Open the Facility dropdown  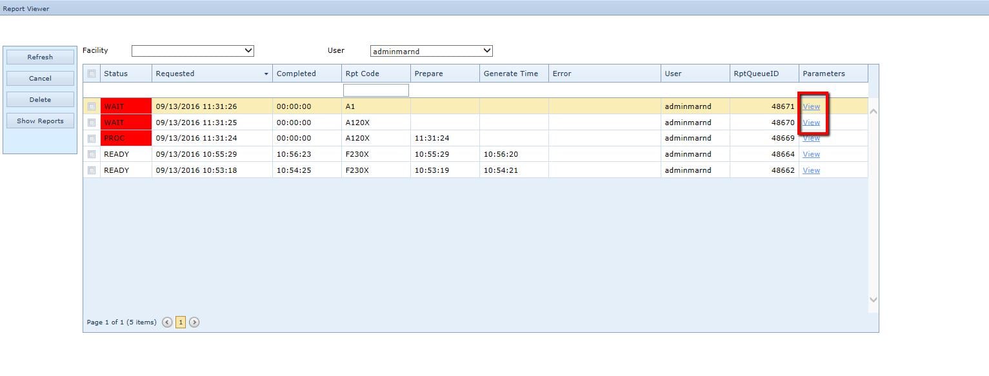pos(193,51)
